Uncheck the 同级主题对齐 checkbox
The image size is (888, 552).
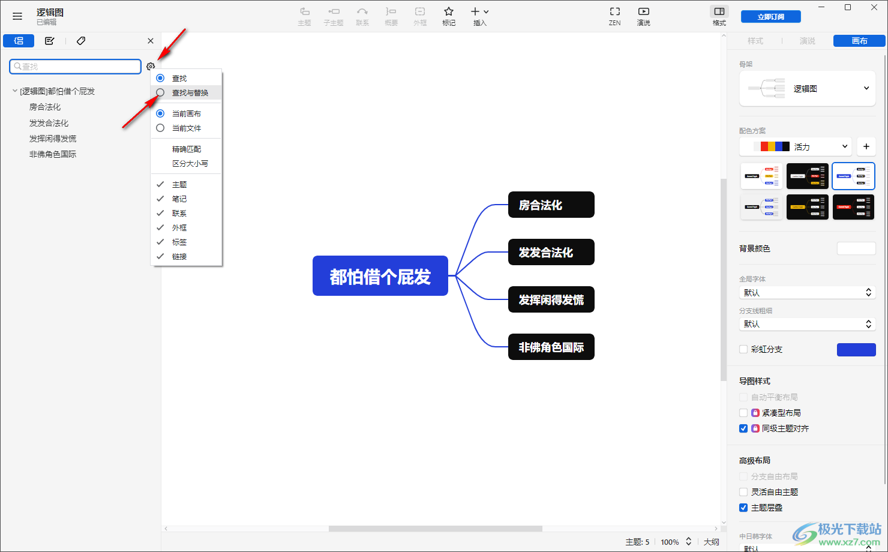(x=743, y=428)
